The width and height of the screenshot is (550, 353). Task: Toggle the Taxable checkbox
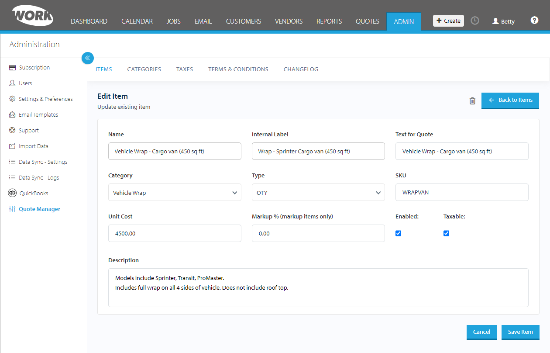coord(446,233)
